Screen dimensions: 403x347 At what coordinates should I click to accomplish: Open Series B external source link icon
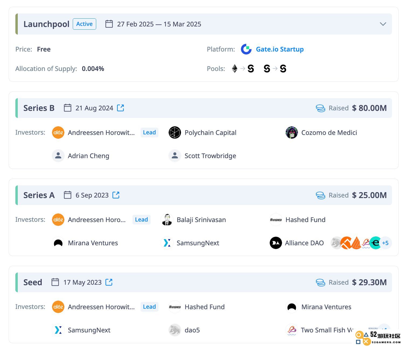120,108
